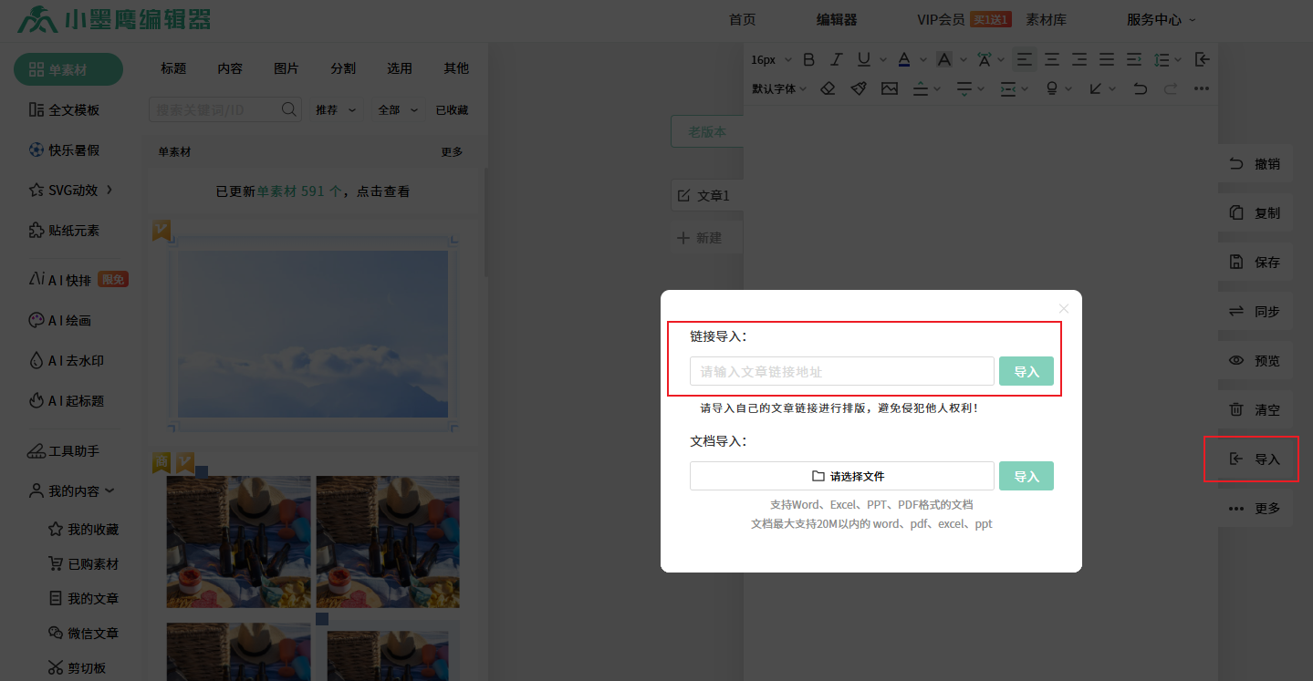Click 撤销 in right sidebar
The image size is (1313, 681).
pyautogui.click(x=1256, y=163)
